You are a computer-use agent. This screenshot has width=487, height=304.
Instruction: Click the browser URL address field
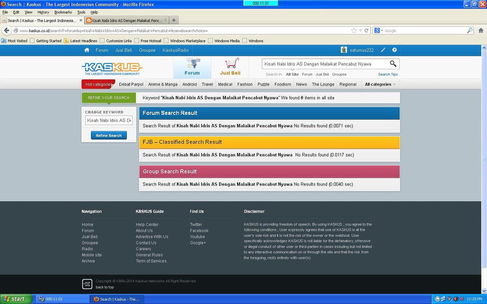183,30
